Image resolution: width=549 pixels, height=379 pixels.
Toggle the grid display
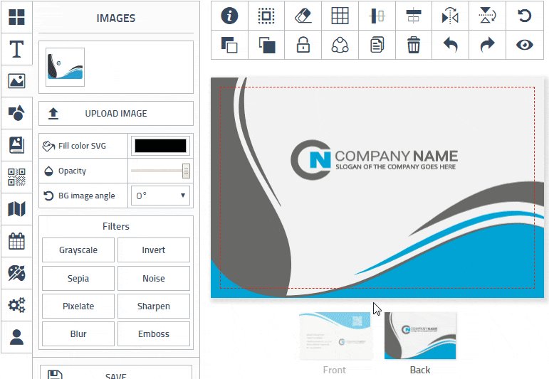pyautogui.click(x=340, y=16)
